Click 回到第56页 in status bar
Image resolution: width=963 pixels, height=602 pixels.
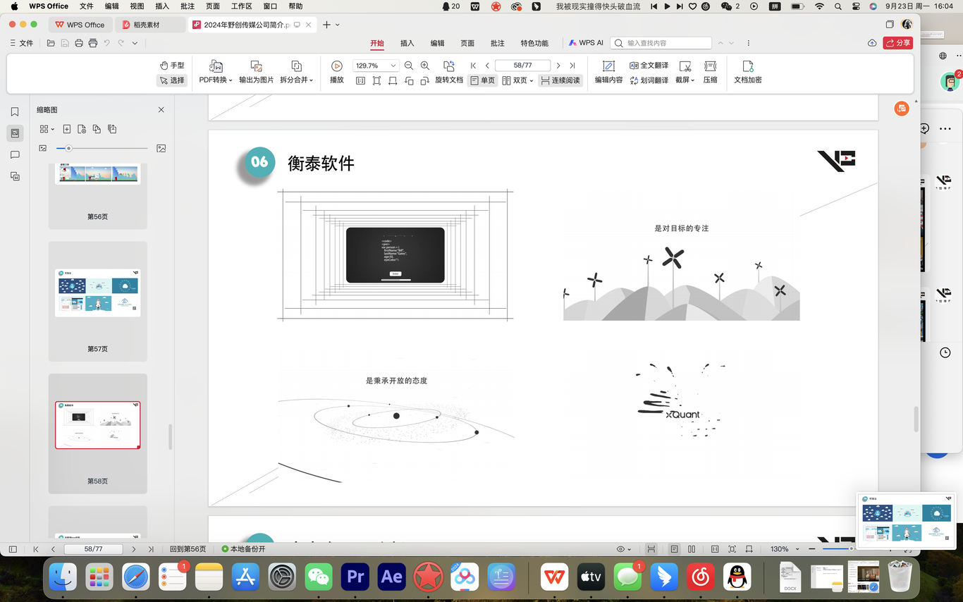(x=188, y=549)
